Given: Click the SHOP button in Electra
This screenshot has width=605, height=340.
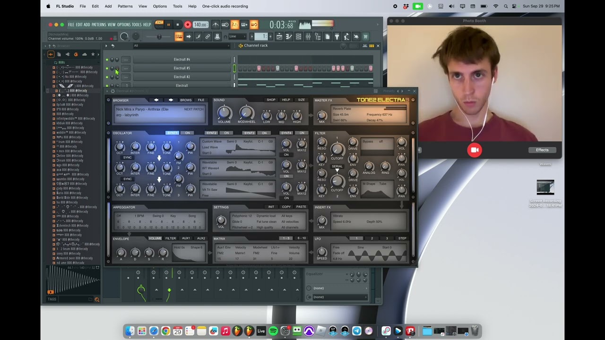Looking at the screenshot, I should [x=271, y=100].
